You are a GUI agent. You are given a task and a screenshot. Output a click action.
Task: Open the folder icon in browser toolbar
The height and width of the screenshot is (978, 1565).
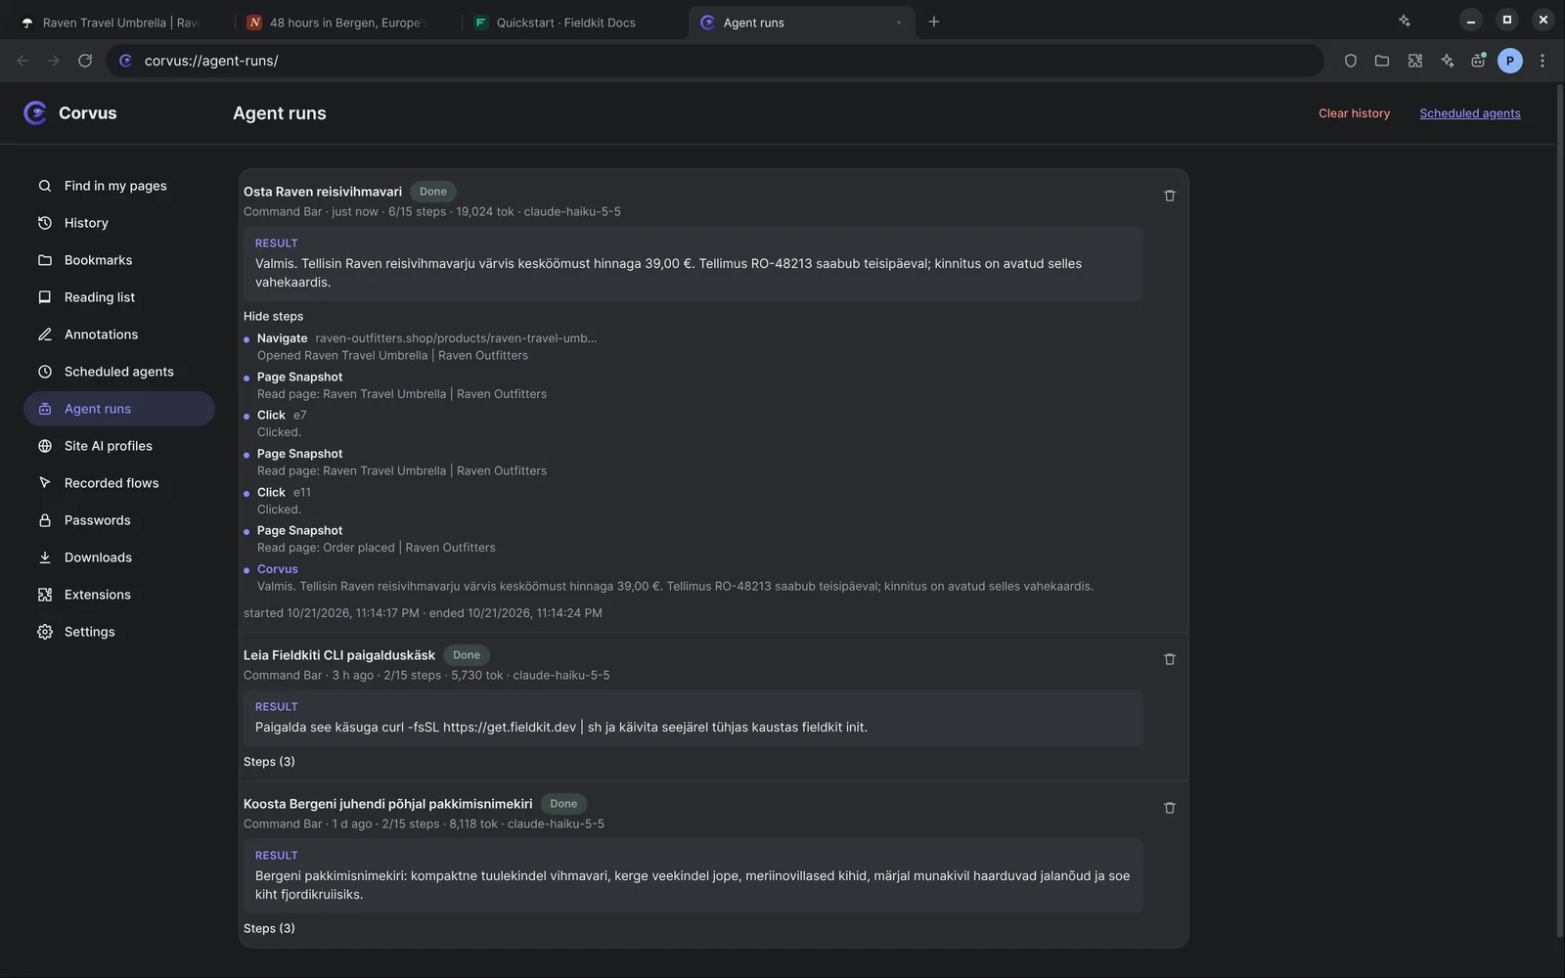tap(1382, 61)
